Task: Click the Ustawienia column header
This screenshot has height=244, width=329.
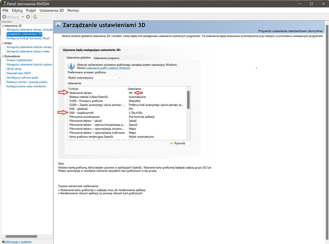Action: pos(134,89)
